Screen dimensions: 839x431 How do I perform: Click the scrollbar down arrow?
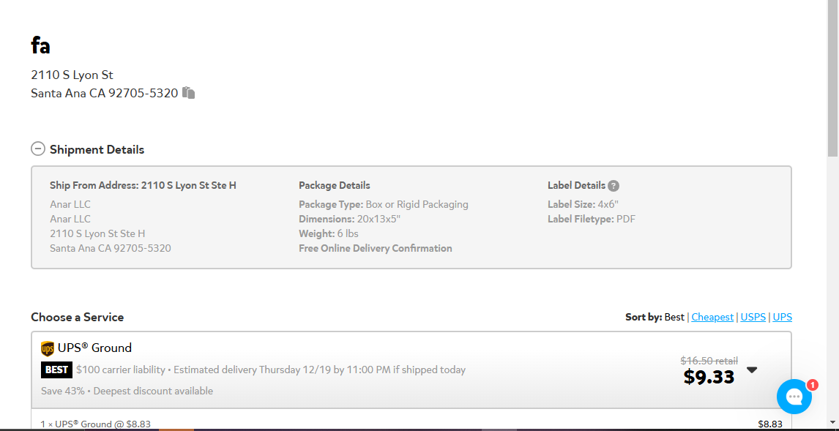coord(832,422)
